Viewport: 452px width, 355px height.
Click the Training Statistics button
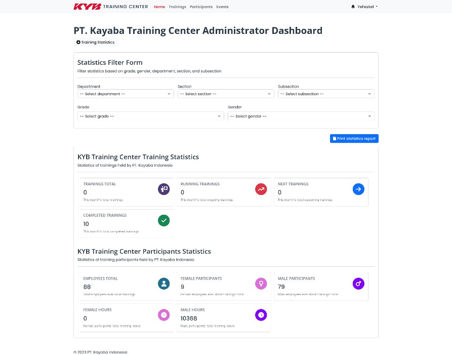click(x=96, y=42)
